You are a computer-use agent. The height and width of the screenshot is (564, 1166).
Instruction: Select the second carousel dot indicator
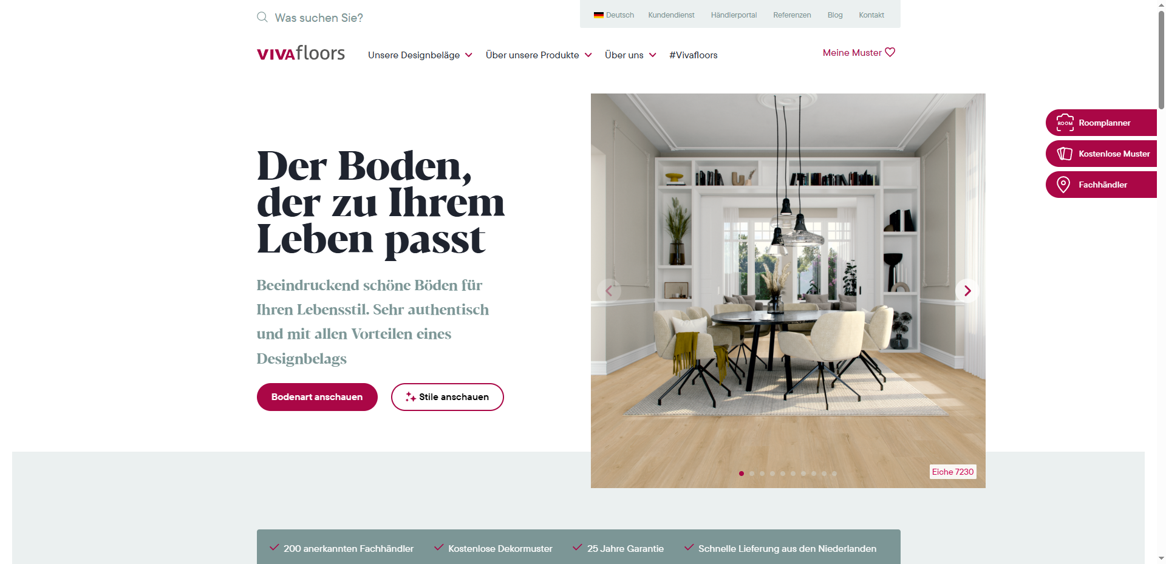point(752,474)
